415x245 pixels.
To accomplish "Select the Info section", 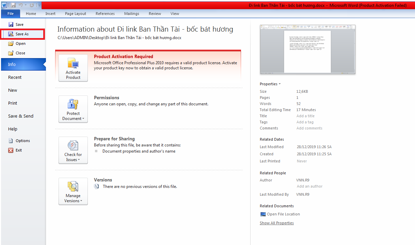I will tap(23, 64).
